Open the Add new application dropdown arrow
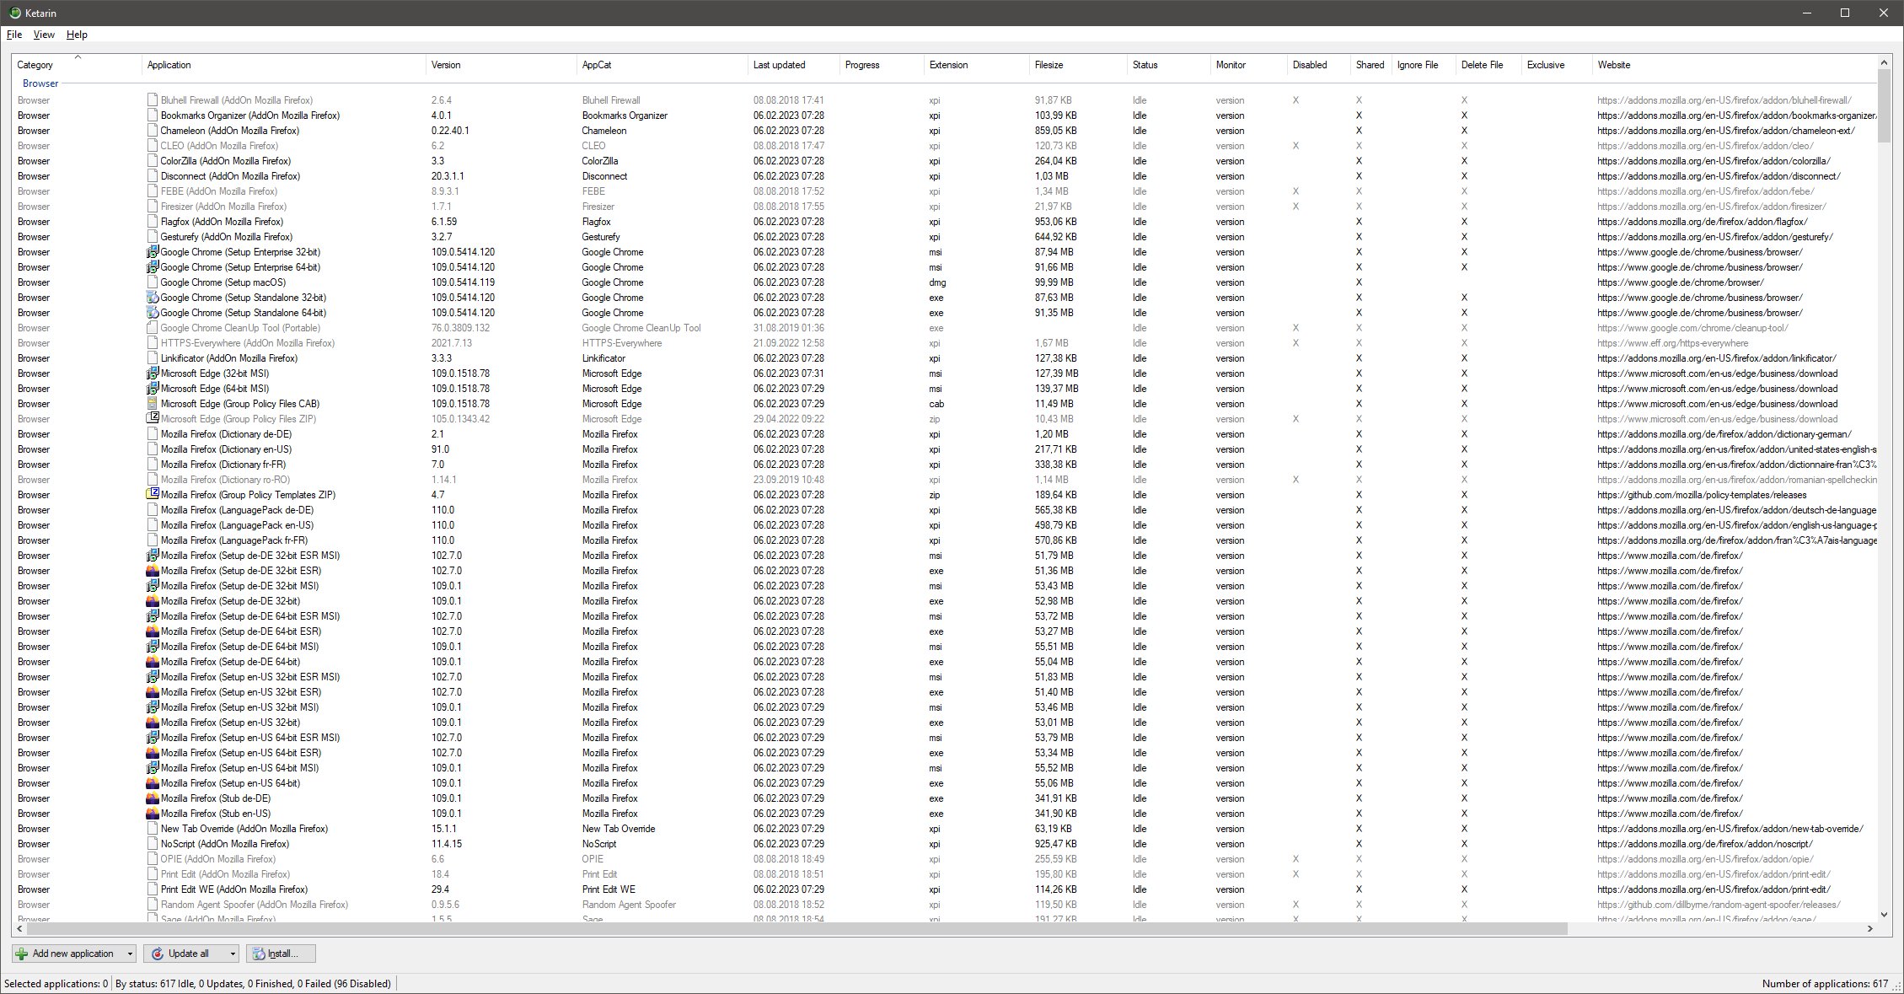This screenshot has height=994, width=1904. 130,954
